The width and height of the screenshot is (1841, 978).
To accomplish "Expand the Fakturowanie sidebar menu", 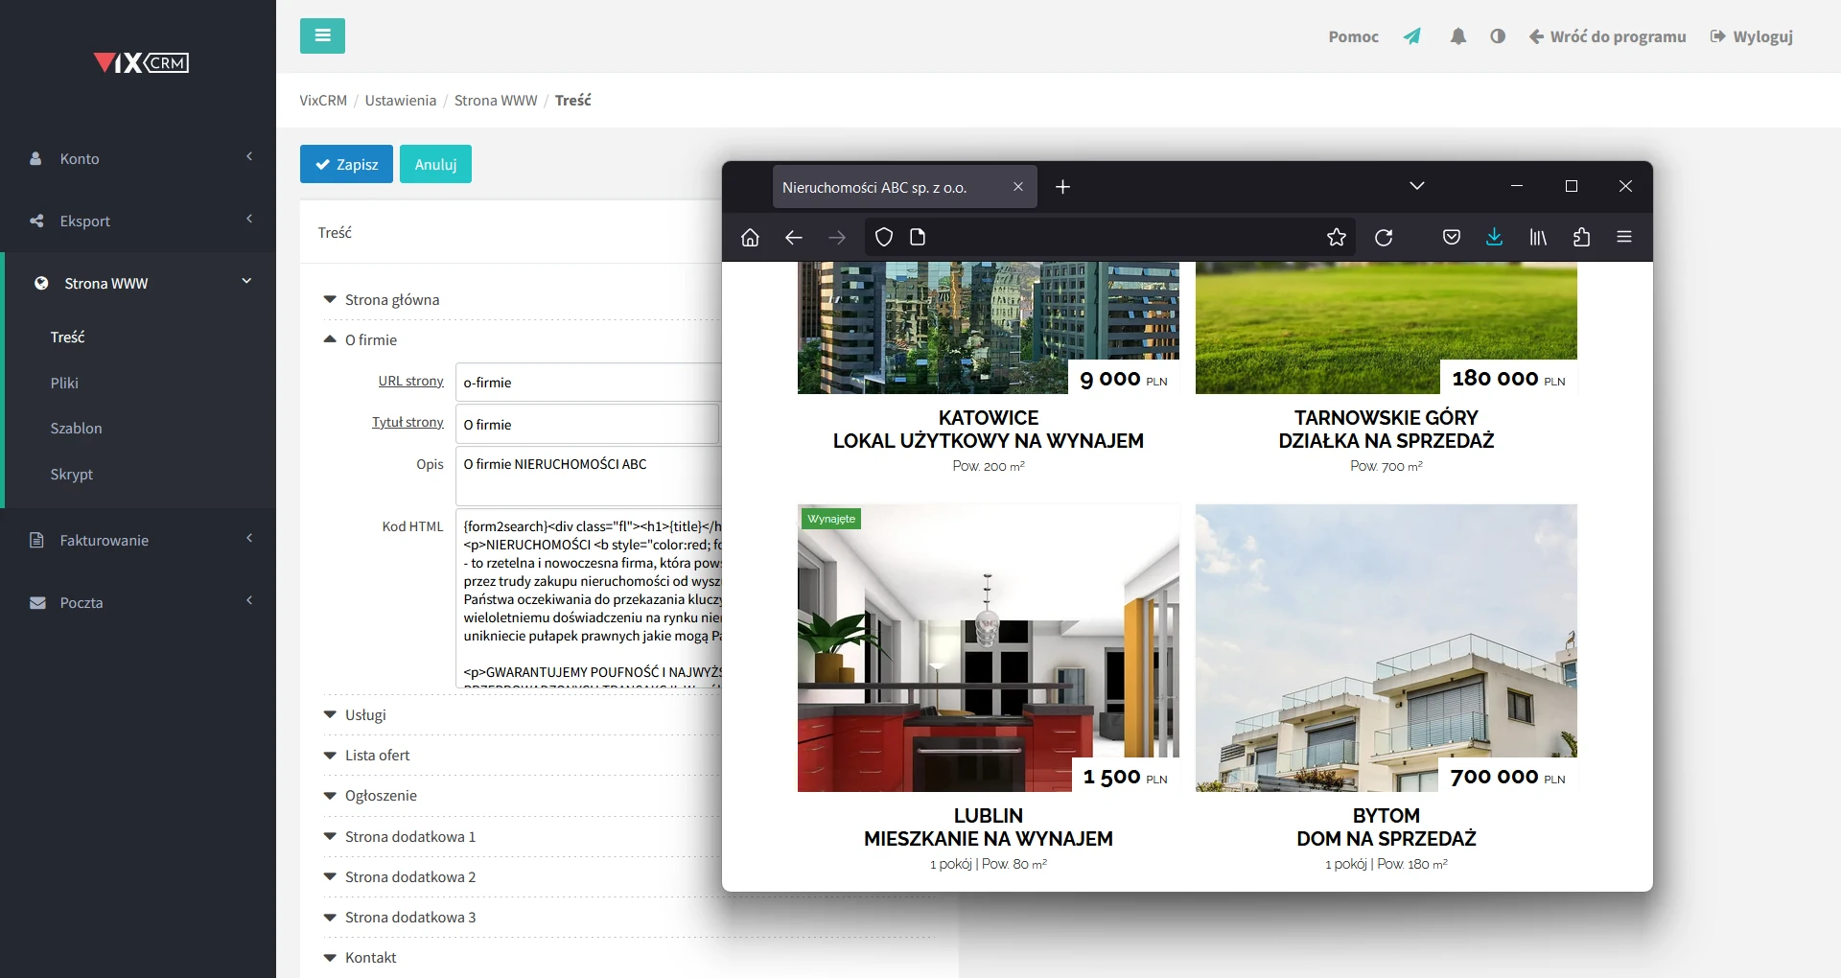I will tap(105, 540).
